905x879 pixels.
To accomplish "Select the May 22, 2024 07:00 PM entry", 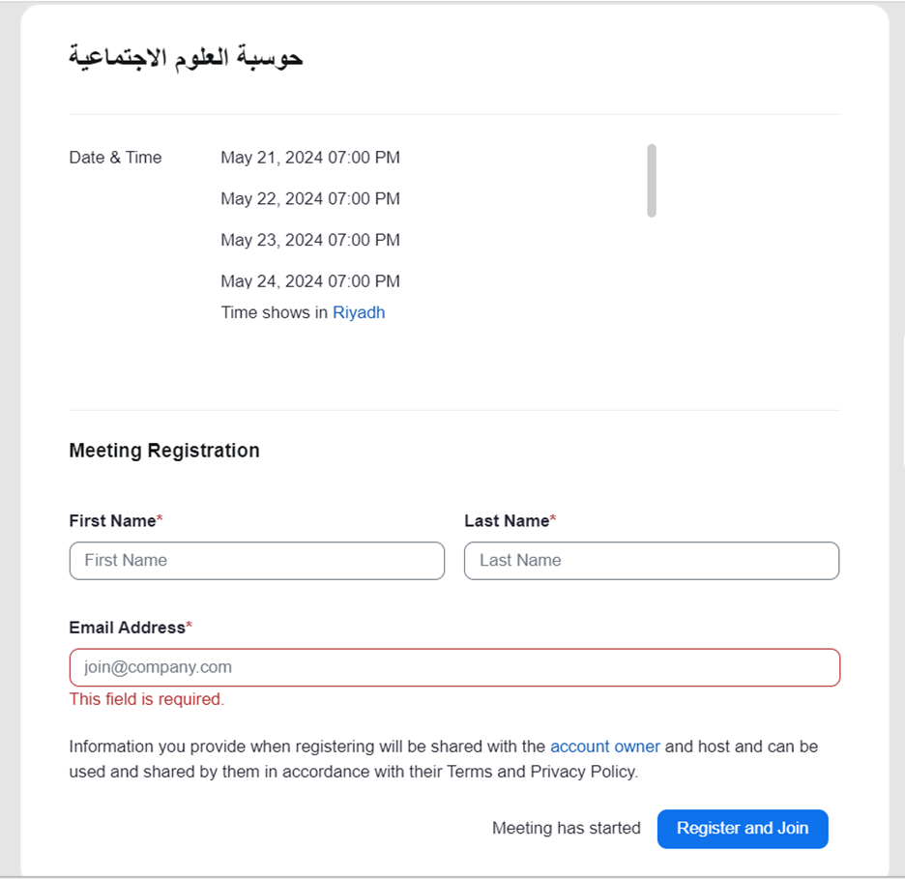I will tap(310, 199).
